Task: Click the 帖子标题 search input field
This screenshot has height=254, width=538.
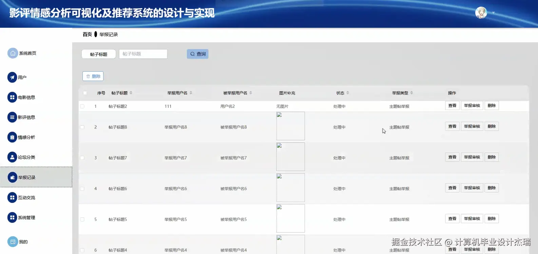Action: click(143, 54)
